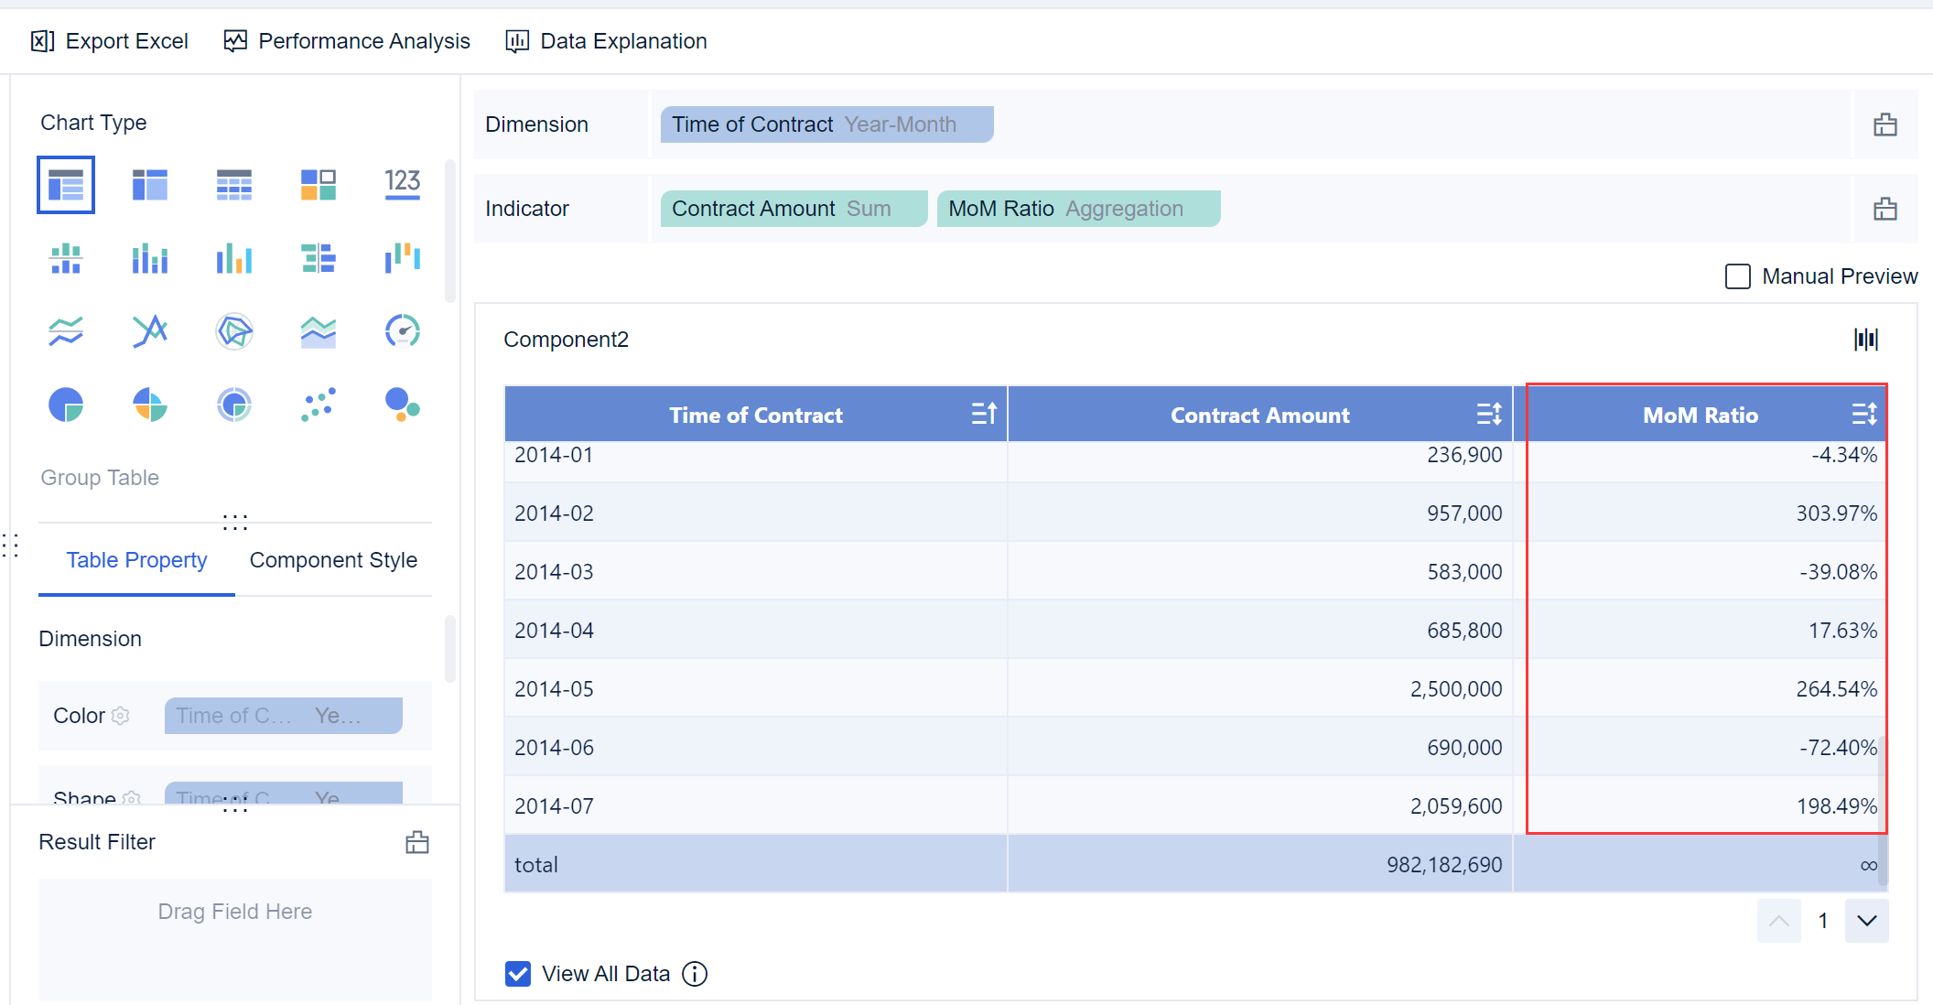Select the horizontal bar chart type
Screen dimensions: 1933x1005
pyautogui.click(x=318, y=259)
